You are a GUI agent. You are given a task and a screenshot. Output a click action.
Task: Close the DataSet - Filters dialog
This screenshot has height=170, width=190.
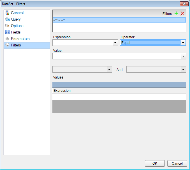point(184,4)
